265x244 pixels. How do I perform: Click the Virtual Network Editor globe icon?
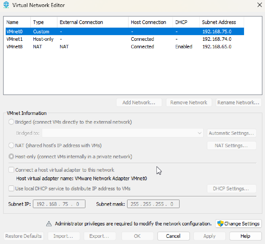pyautogui.click(x=6, y=5)
